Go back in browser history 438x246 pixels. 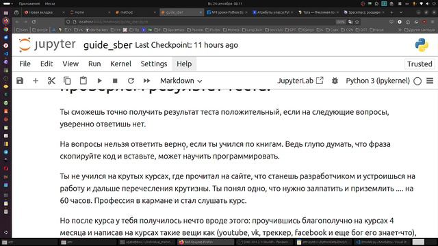pos(17,22)
